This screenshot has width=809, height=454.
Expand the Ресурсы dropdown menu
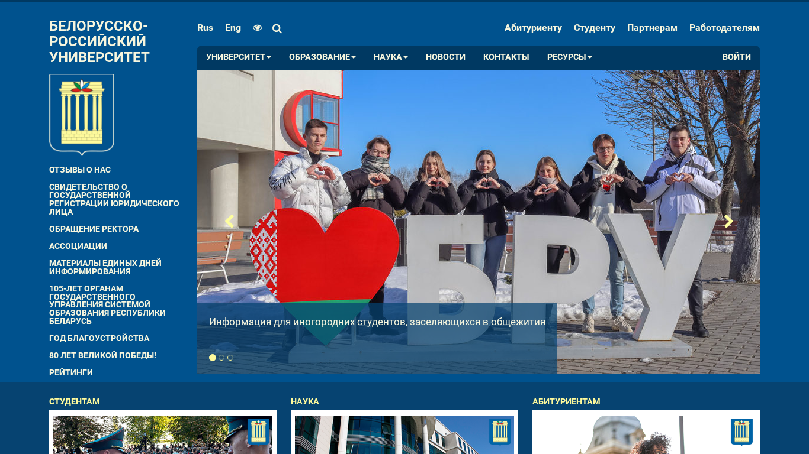570,57
